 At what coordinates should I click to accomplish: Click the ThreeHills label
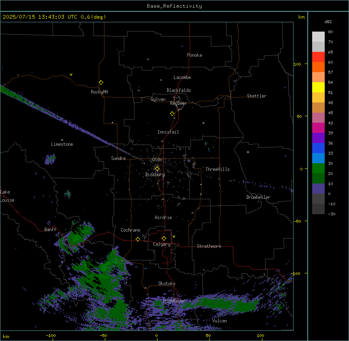(x=217, y=169)
